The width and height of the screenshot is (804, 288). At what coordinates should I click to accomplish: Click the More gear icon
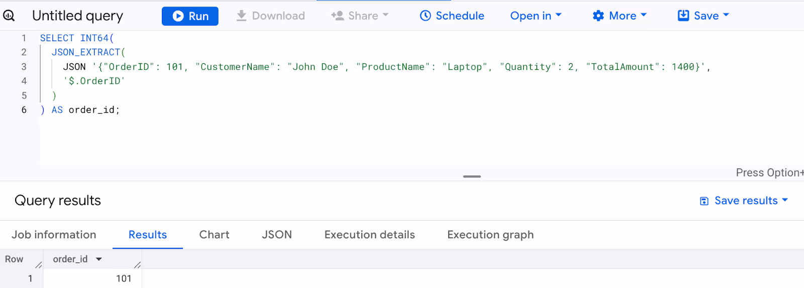pyautogui.click(x=598, y=16)
